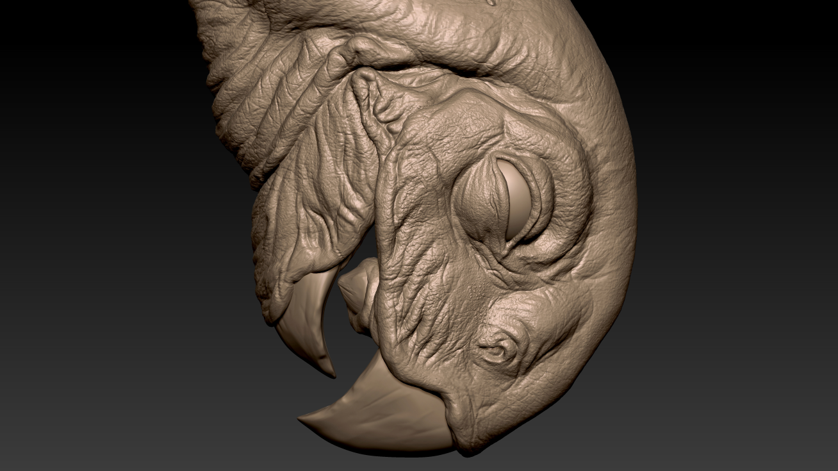
Task: Click the smaller pointed fang on the left
Action: click(307, 322)
